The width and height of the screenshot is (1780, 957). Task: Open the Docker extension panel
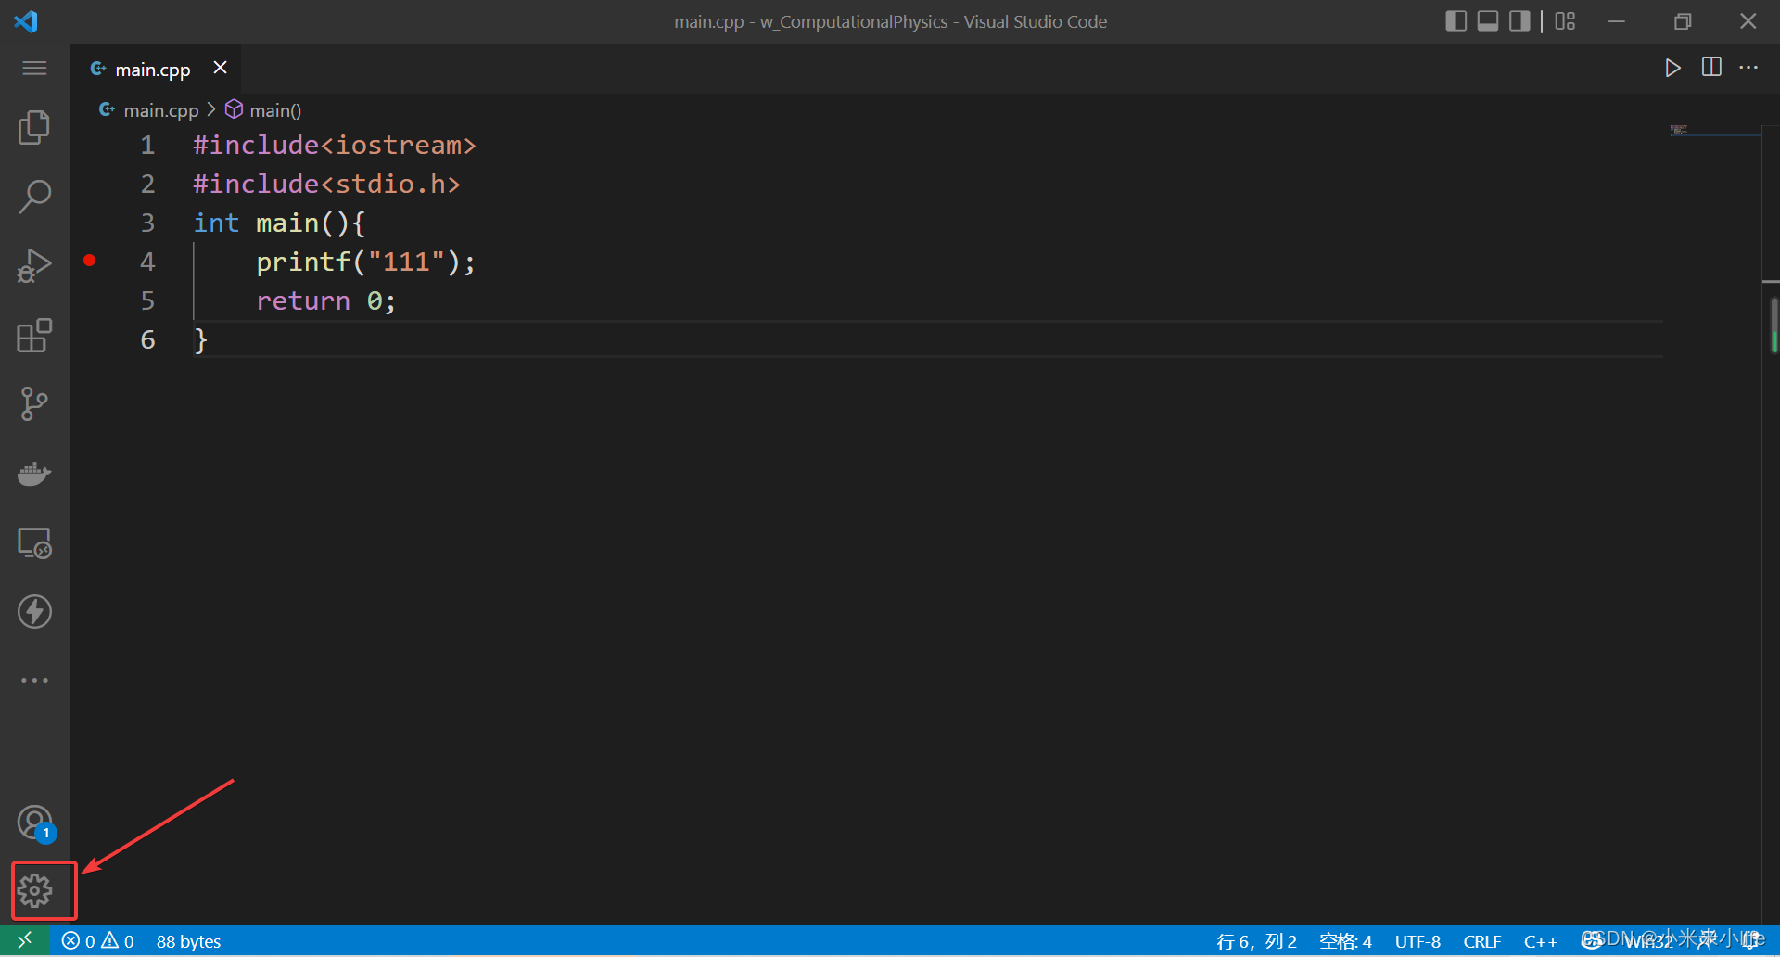point(34,474)
